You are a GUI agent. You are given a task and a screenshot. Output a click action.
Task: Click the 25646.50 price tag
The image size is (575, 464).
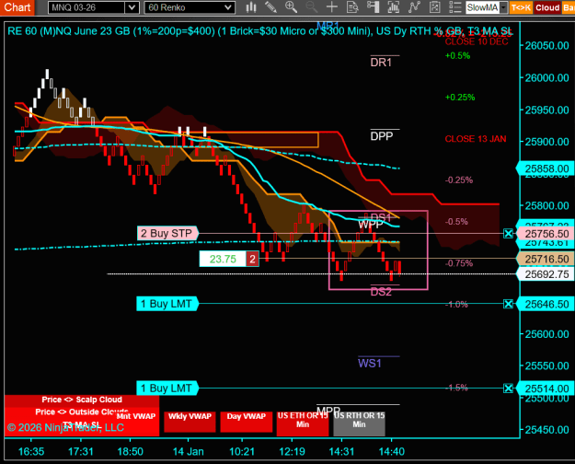click(545, 305)
